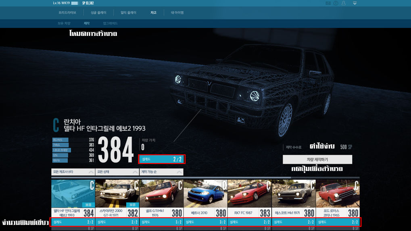Switch to the 프리드라이브 tab
Screen dimensions: 411x231
point(67,13)
